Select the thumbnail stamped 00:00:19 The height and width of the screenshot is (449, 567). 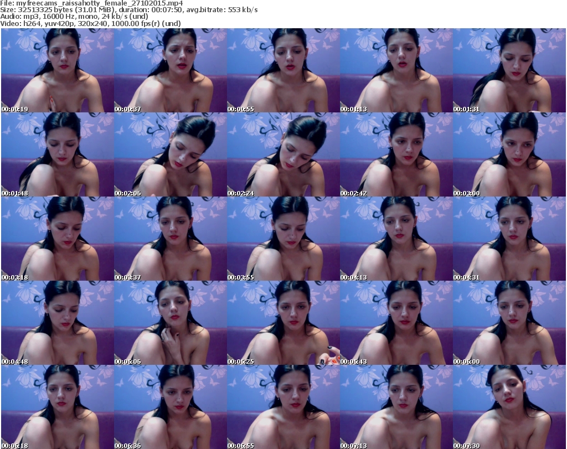point(58,70)
